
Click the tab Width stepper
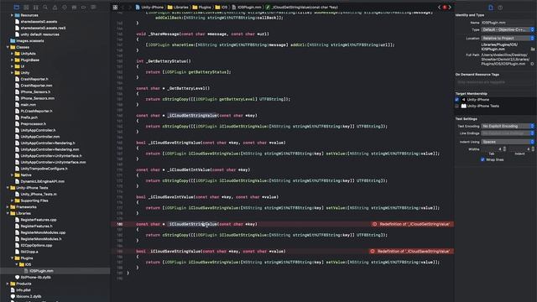(x=504, y=149)
